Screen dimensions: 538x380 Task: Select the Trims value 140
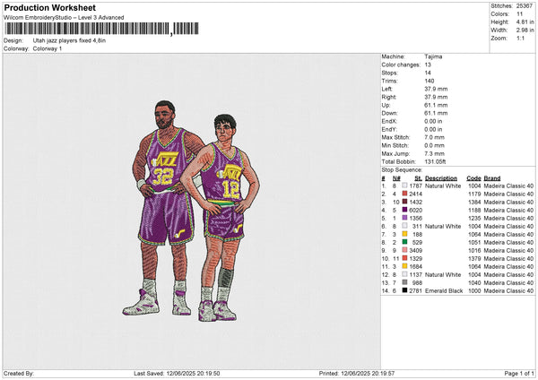430,81
